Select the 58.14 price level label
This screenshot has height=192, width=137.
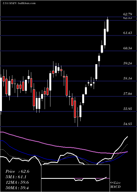coord(128,78)
